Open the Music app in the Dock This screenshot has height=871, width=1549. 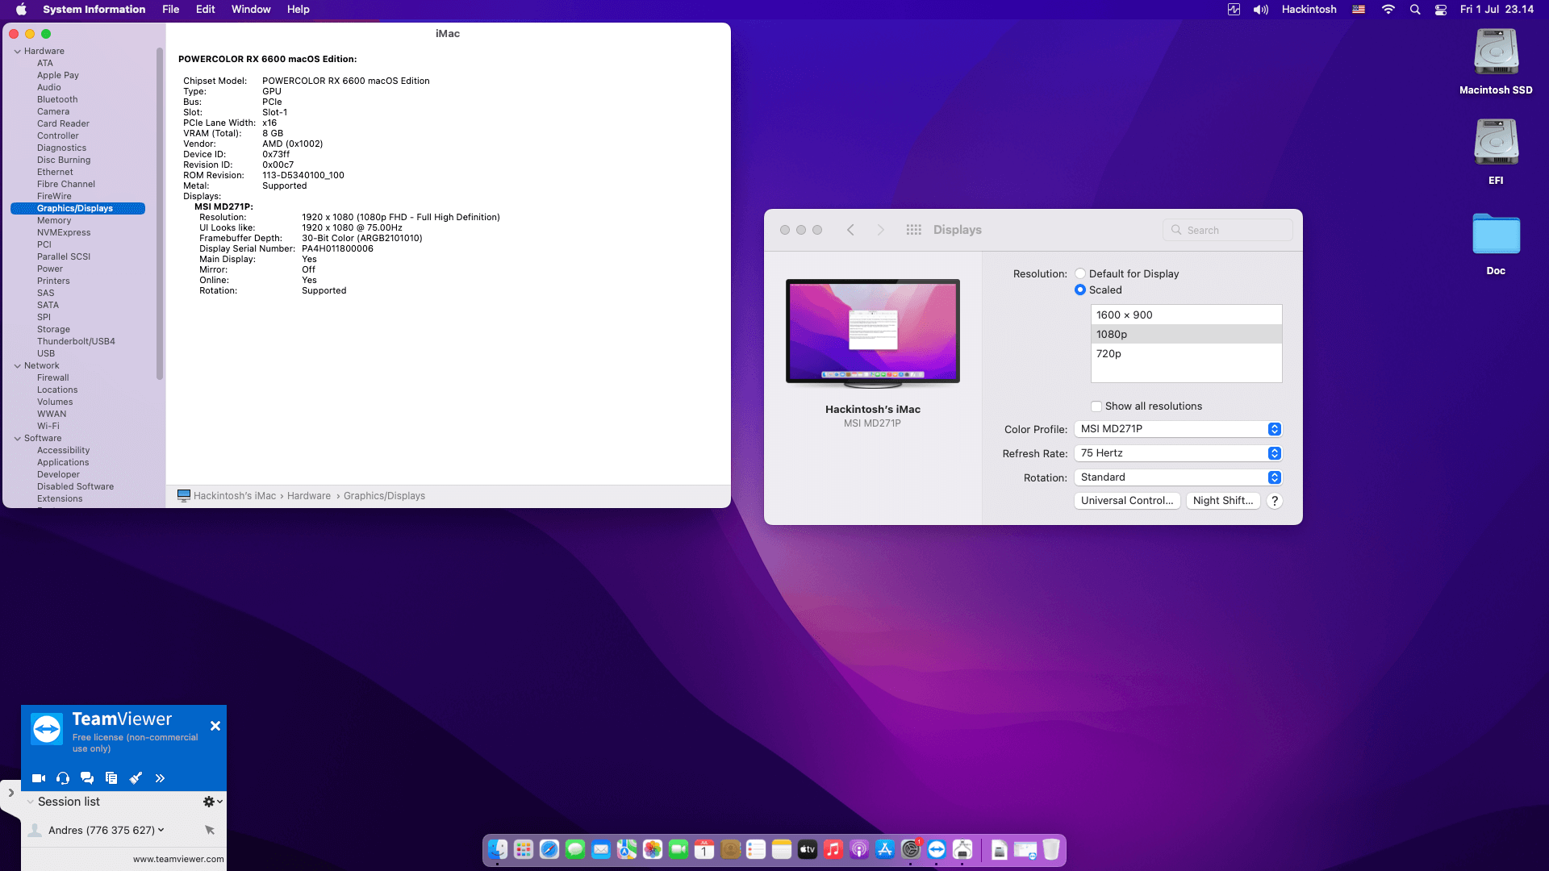(x=833, y=849)
